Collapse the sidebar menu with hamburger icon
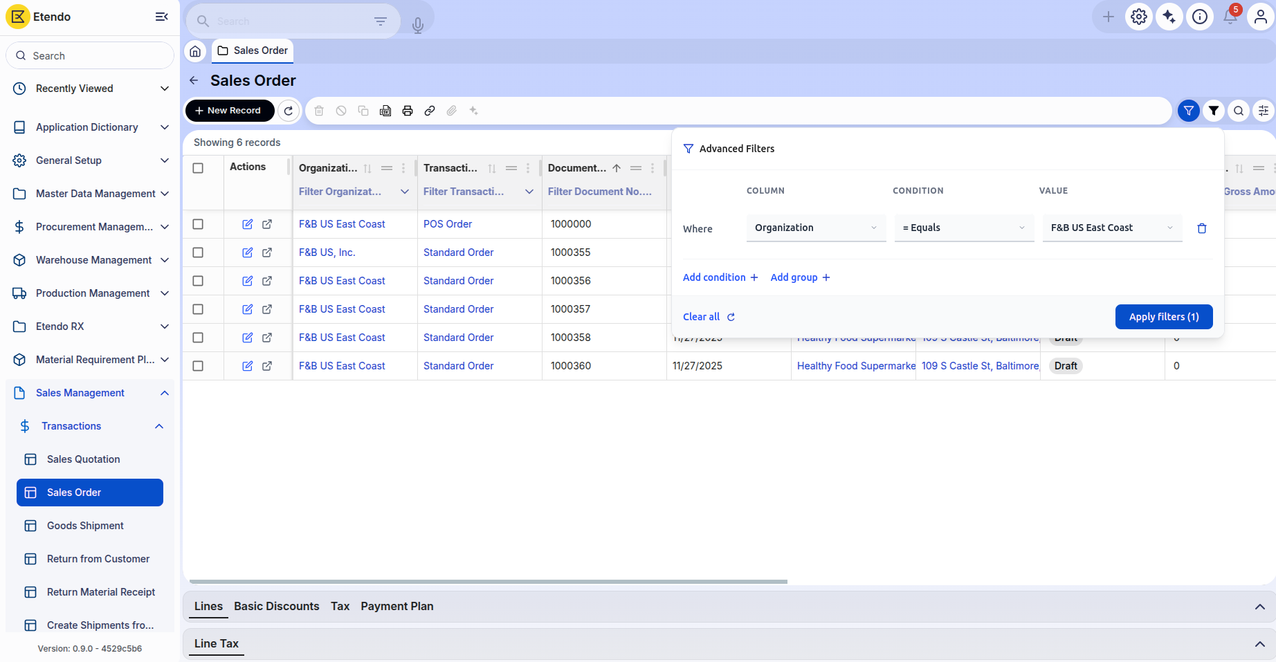This screenshot has height=662, width=1276. click(x=161, y=17)
